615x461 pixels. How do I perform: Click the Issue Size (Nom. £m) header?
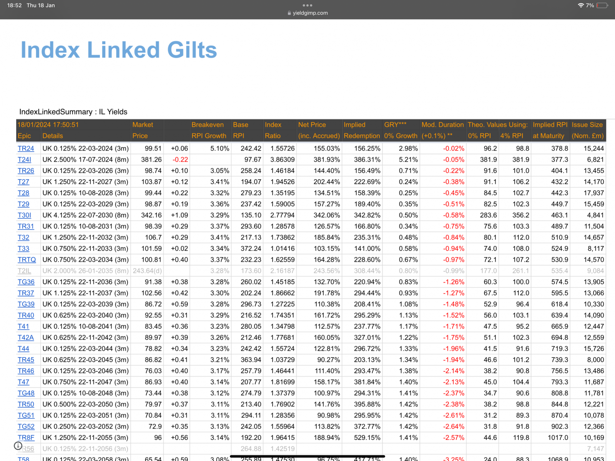click(588, 130)
